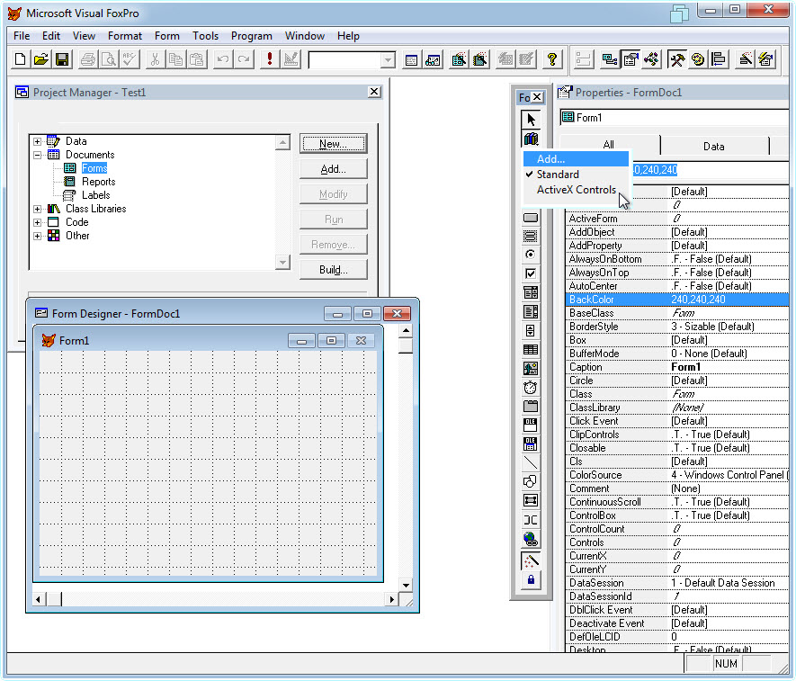Image resolution: width=796 pixels, height=681 pixels.
Task: Open the Command Window from the toolbar
Action: click(412, 60)
